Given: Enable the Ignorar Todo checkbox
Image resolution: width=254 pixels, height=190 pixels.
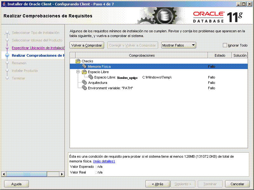Looking at the screenshot, I should click(x=225, y=45).
